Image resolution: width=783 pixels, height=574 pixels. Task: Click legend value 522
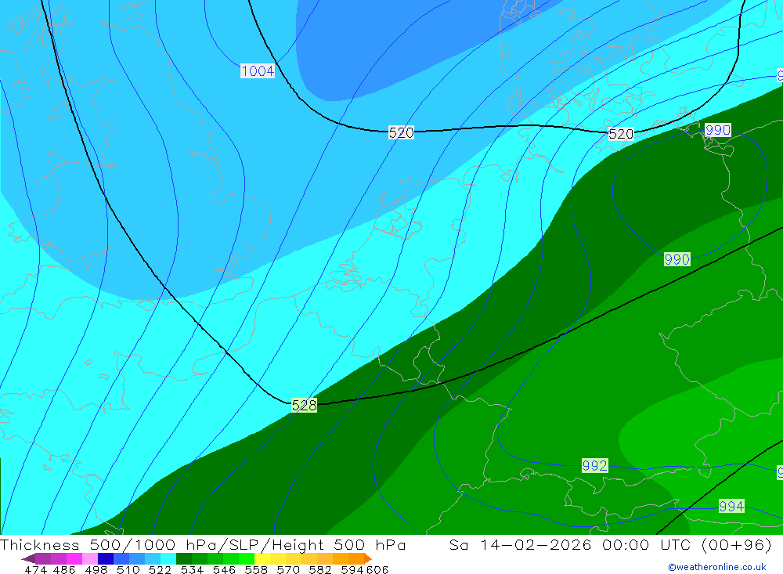click(160, 569)
